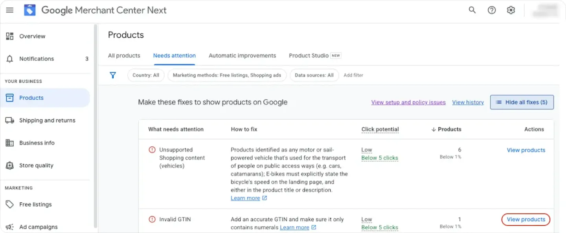The image size is (566, 233).
Task: Click Below 5 clicks for vehicles row
Action: coord(380,158)
